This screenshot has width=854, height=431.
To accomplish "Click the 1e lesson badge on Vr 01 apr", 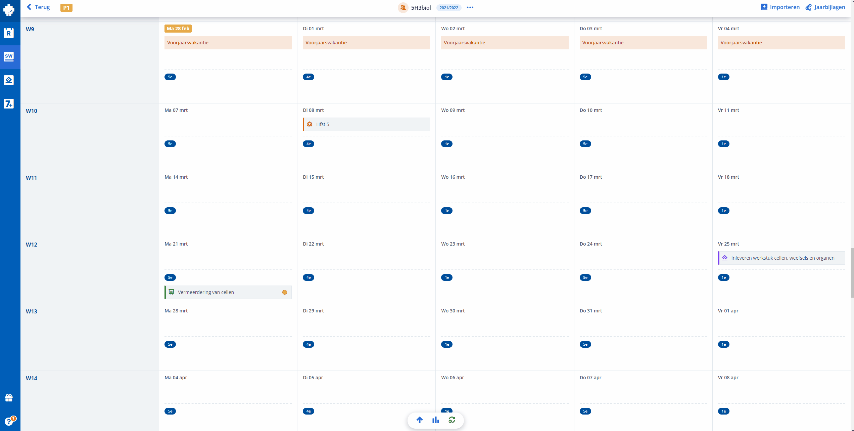I will (x=724, y=344).
